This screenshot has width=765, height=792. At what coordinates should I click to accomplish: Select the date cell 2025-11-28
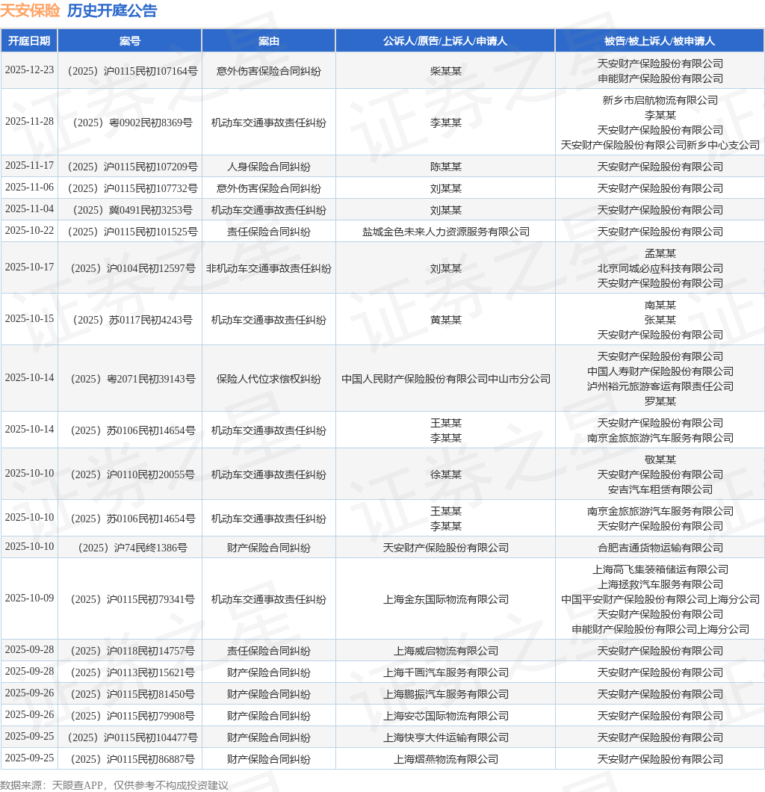(x=29, y=121)
